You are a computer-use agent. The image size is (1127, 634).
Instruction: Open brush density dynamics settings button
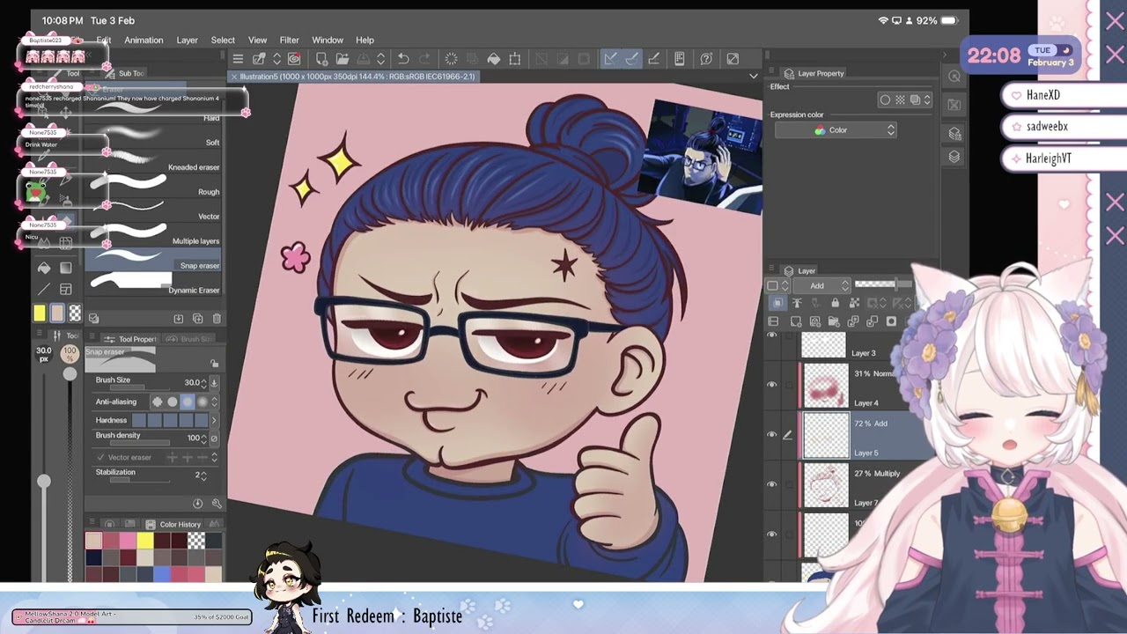tap(214, 439)
